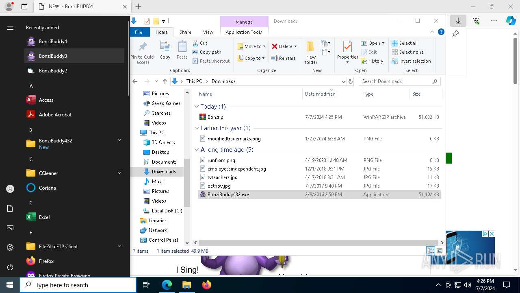Image resolution: width=520 pixels, height=293 pixels.
Task: Click the Start menu Power icon
Action: tap(10, 267)
